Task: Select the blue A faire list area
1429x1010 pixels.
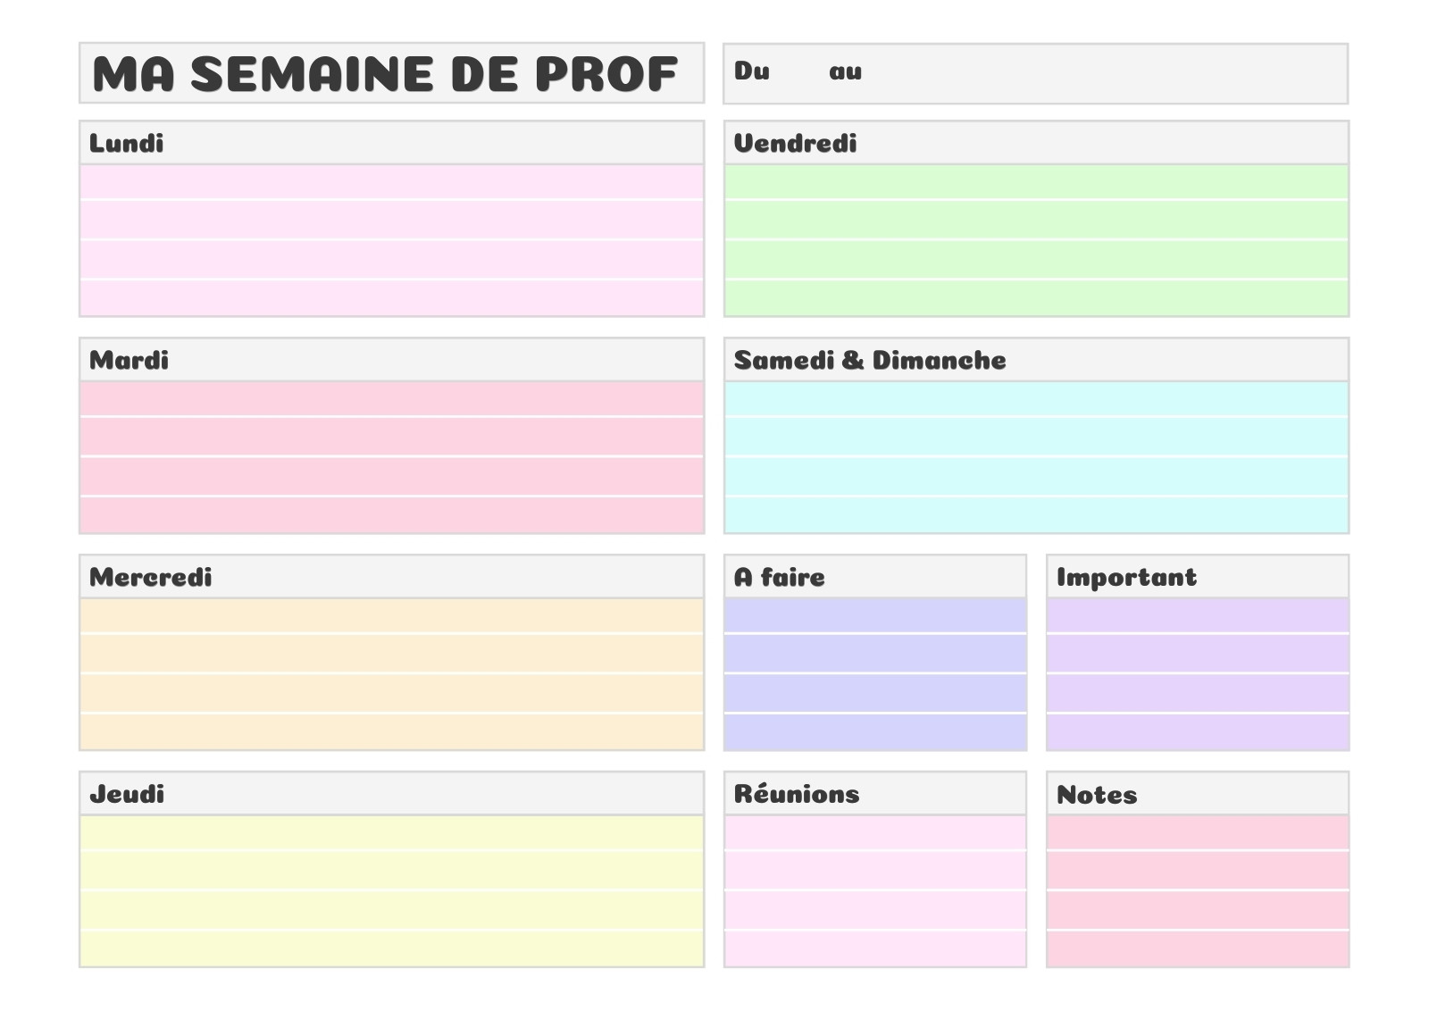Action: point(874,674)
